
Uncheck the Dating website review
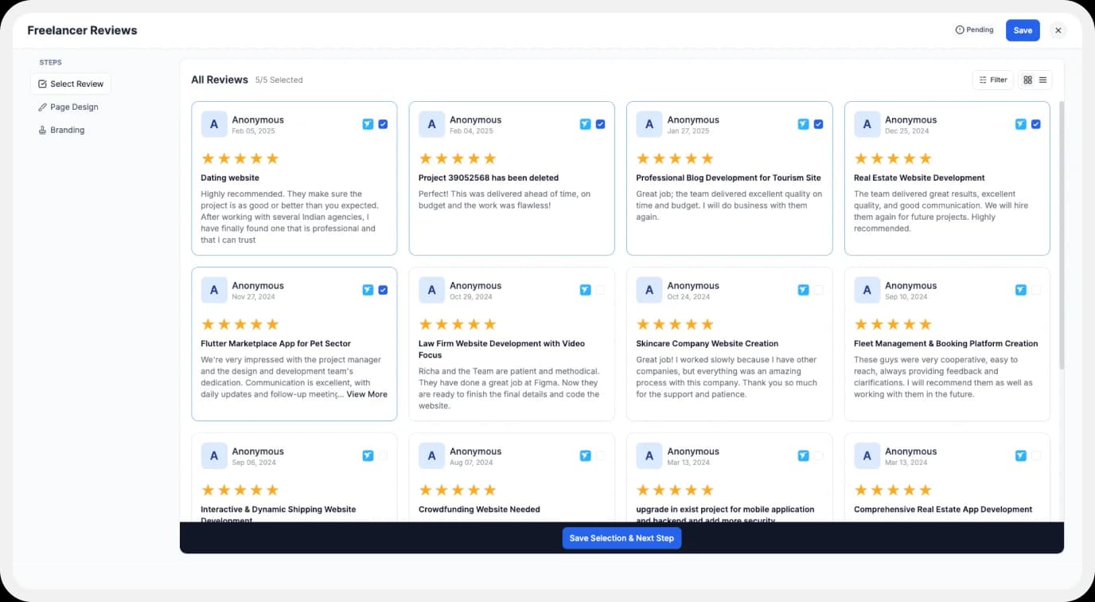pyautogui.click(x=383, y=124)
